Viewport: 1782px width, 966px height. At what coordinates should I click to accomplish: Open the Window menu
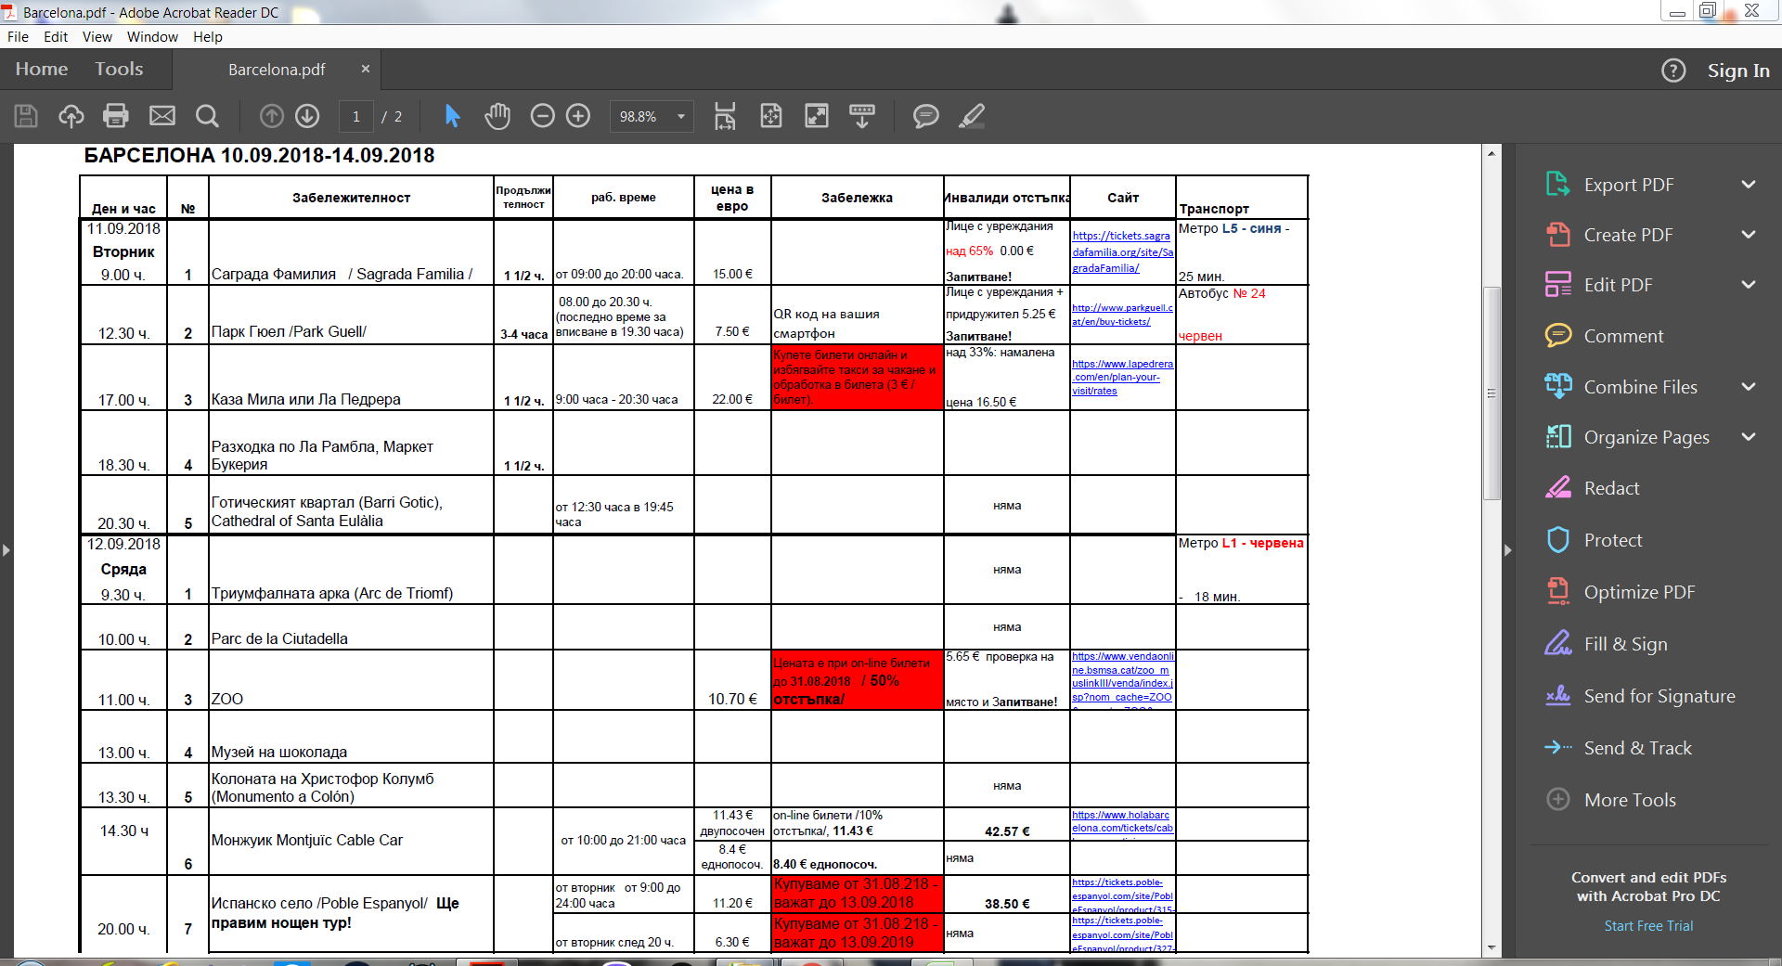(152, 37)
